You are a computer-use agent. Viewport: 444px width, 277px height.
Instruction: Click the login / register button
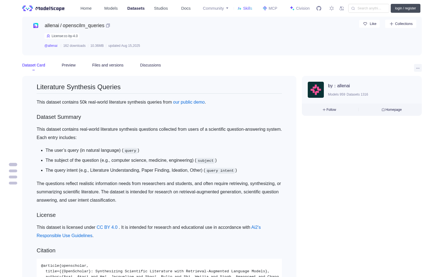click(x=405, y=8)
